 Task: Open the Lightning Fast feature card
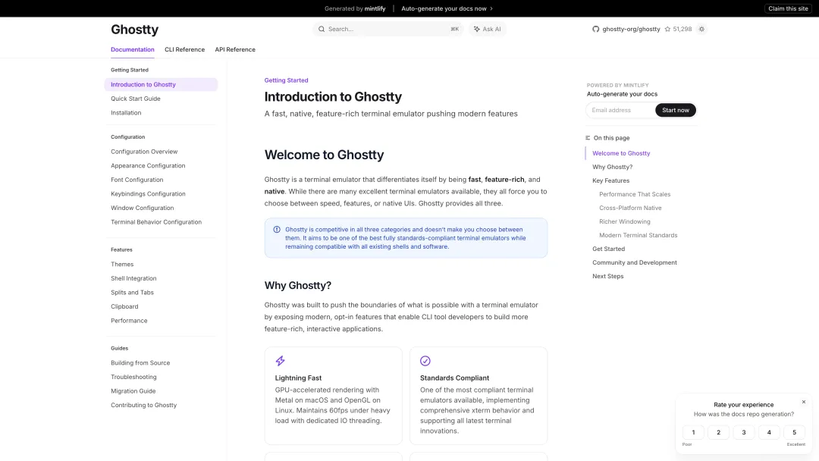(333, 396)
